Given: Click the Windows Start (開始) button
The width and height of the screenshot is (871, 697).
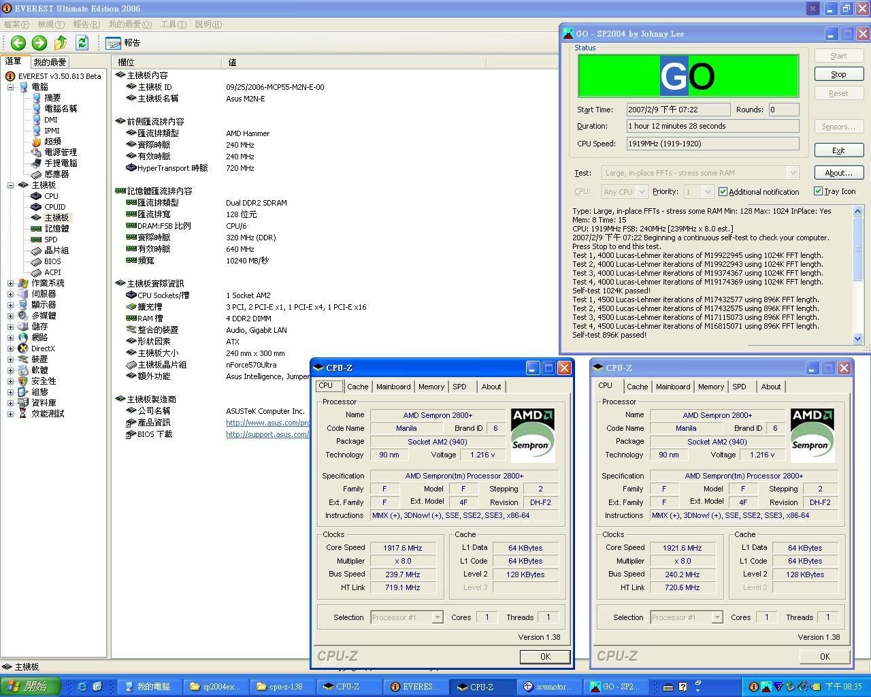Looking at the screenshot, I should pos(31,687).
